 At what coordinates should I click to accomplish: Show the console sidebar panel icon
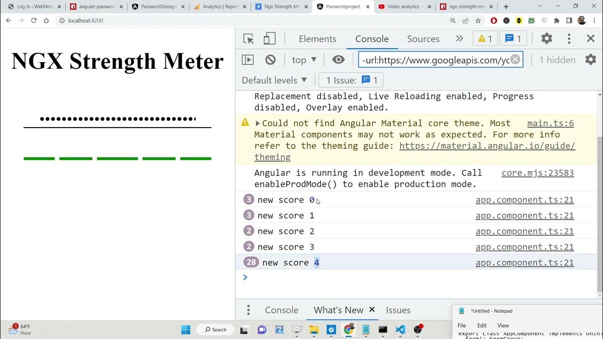pyautogui.click(x=248, y=60)
